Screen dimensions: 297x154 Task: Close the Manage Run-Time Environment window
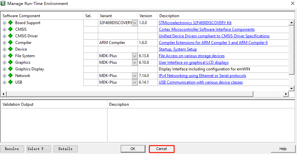(x=292, y=3)
